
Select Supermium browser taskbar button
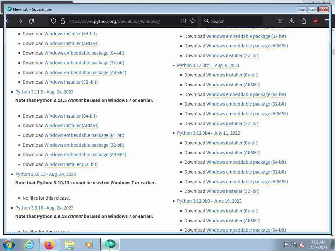coord(110,244)
